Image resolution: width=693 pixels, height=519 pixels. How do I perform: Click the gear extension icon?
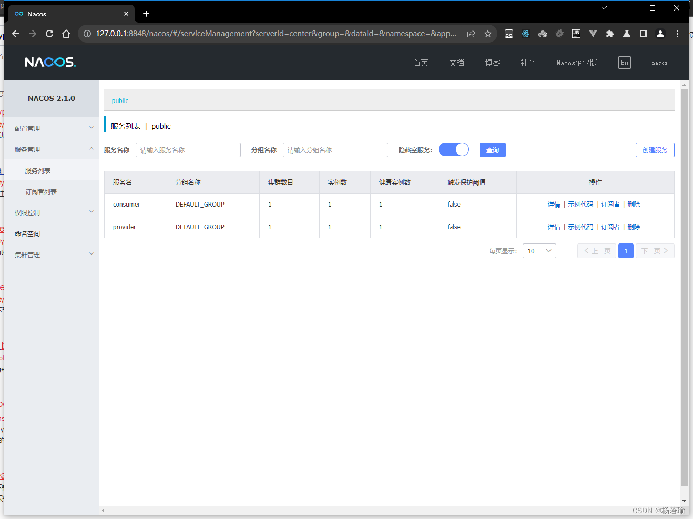pos(559,34)
